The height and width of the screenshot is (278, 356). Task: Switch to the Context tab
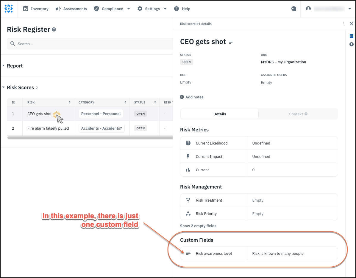[x=298, y=114]
